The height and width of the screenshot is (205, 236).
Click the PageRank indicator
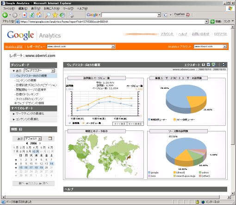click(180, 15)
